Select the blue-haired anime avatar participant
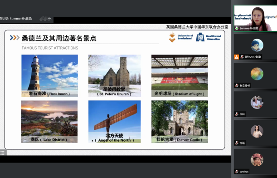Image resolution: width=277 pixels, height=178 pixels. pyautogui.click(x=257, y=45)
